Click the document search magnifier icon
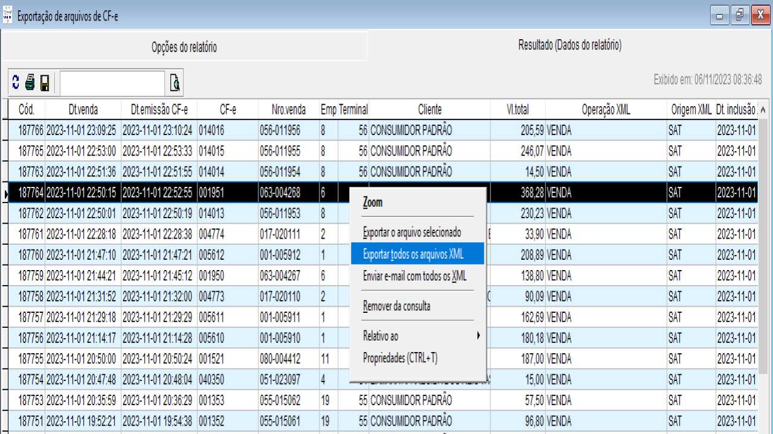Screen dimensions: 773x434 pos(175,83)
